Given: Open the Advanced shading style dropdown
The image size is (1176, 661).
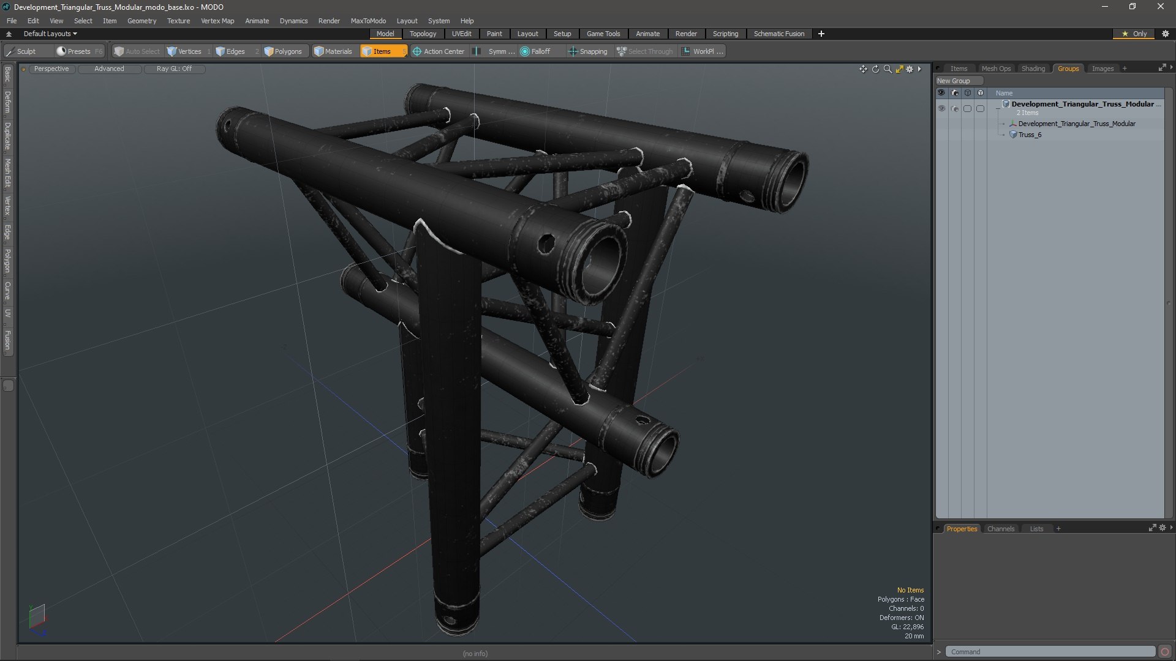Looking at the screenshot, I should tap(109, 69).
